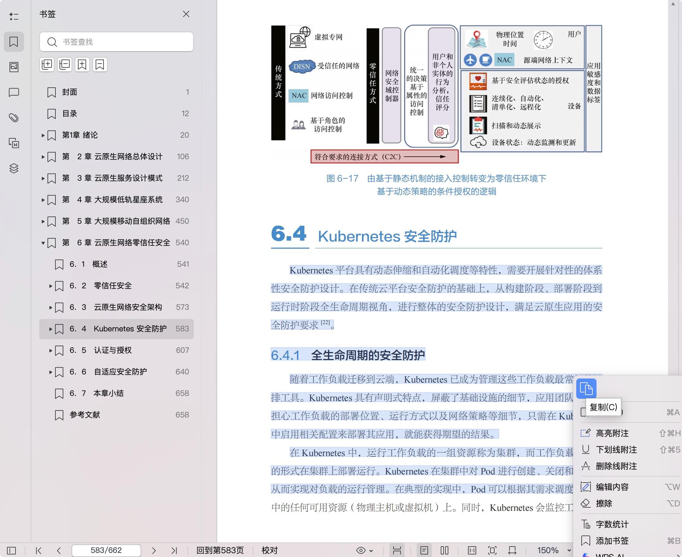
Task: Click the 书签查找 bookmark search field
Action: 117,42
